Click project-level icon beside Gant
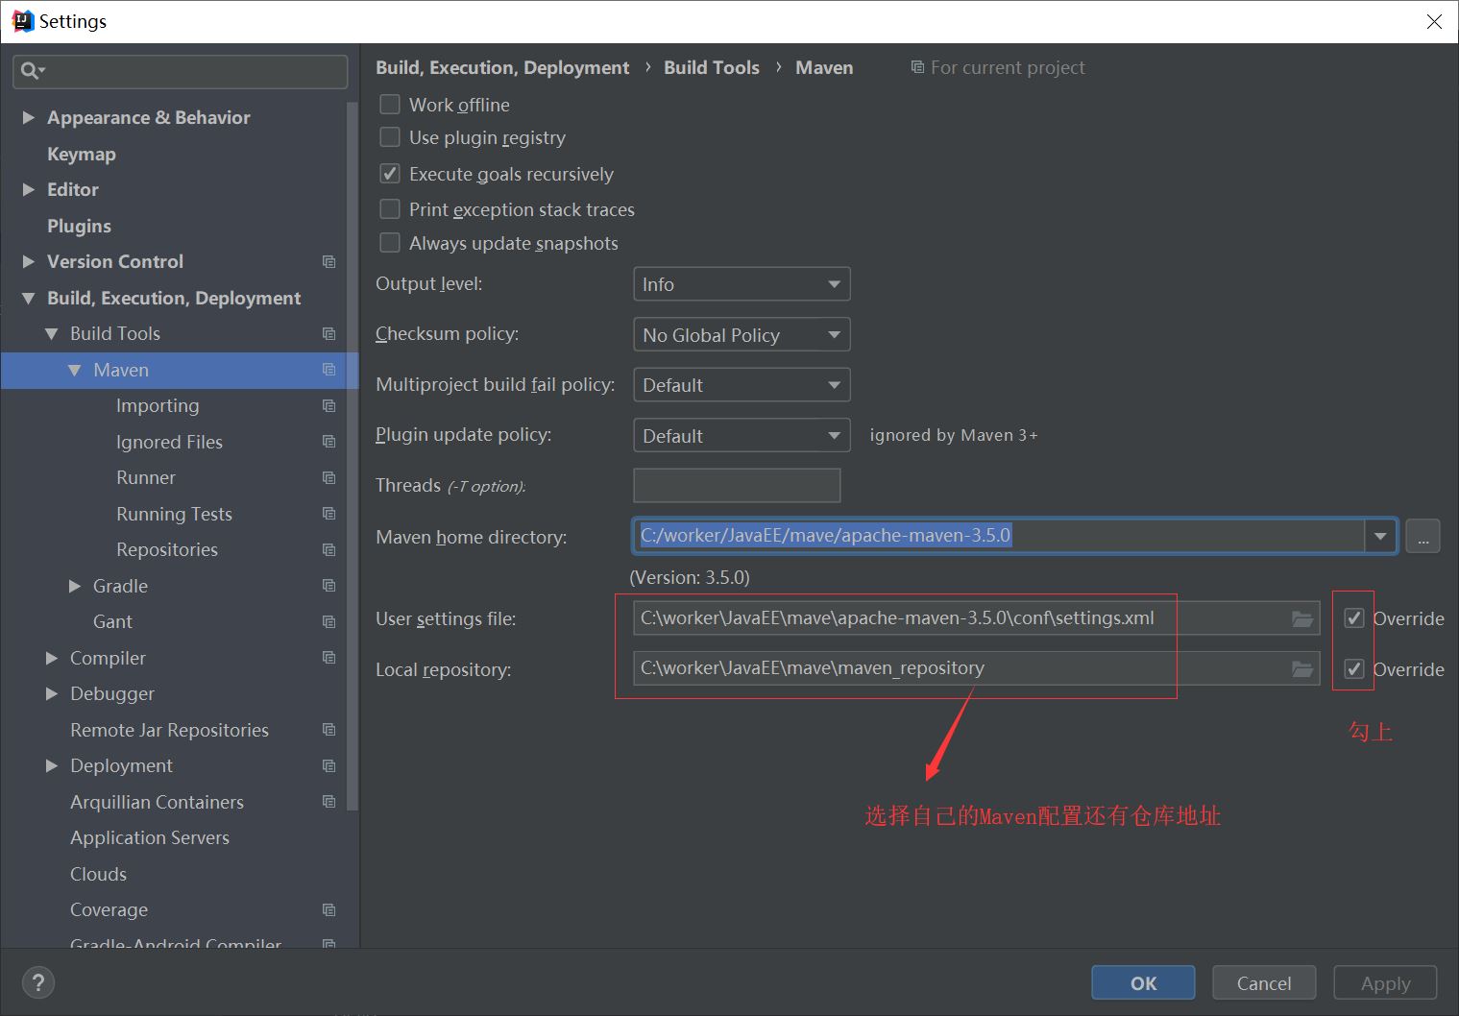This screenshot has width=1459, height=1016. click(x=328, y=622)
